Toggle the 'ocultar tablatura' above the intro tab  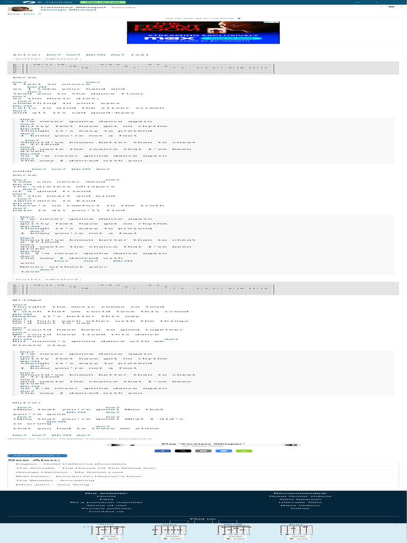tap(47, 59)
